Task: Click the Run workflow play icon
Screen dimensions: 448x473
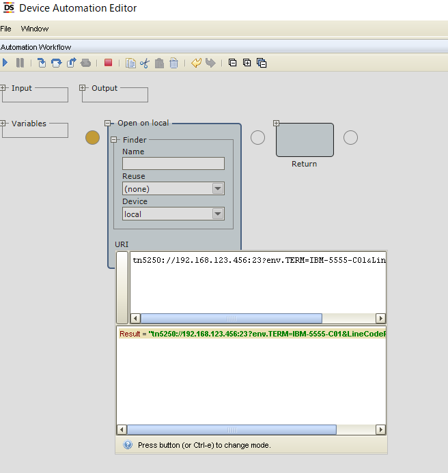Action: (5, 63)
